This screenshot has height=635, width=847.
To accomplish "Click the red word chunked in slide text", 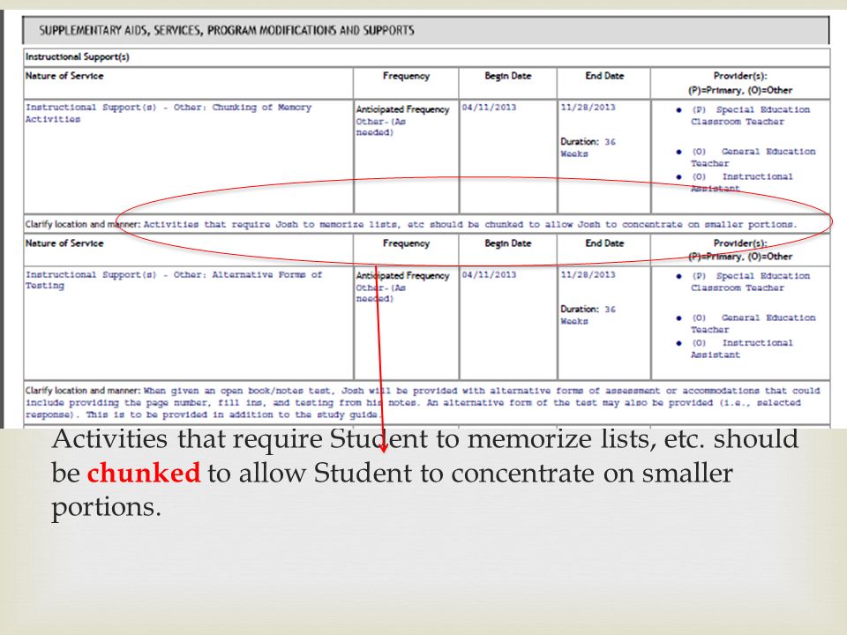I will [x=144, y=473].
